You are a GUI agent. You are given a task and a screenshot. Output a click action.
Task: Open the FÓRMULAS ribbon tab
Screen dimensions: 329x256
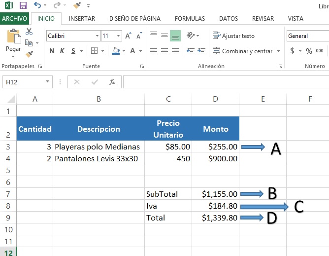[x=190, y=19]
